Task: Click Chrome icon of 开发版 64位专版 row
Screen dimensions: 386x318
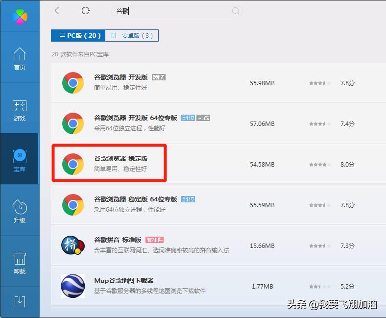Action: tap(73, 123)
